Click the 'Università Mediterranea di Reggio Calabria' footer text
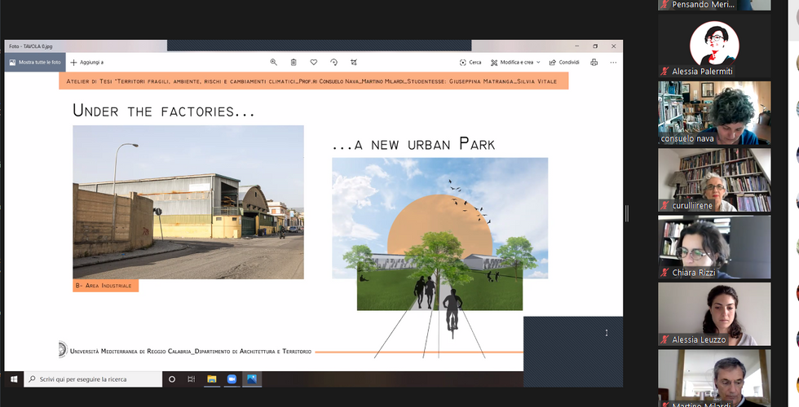This screenshot has height=407, width=799. [x=191, y=351]
